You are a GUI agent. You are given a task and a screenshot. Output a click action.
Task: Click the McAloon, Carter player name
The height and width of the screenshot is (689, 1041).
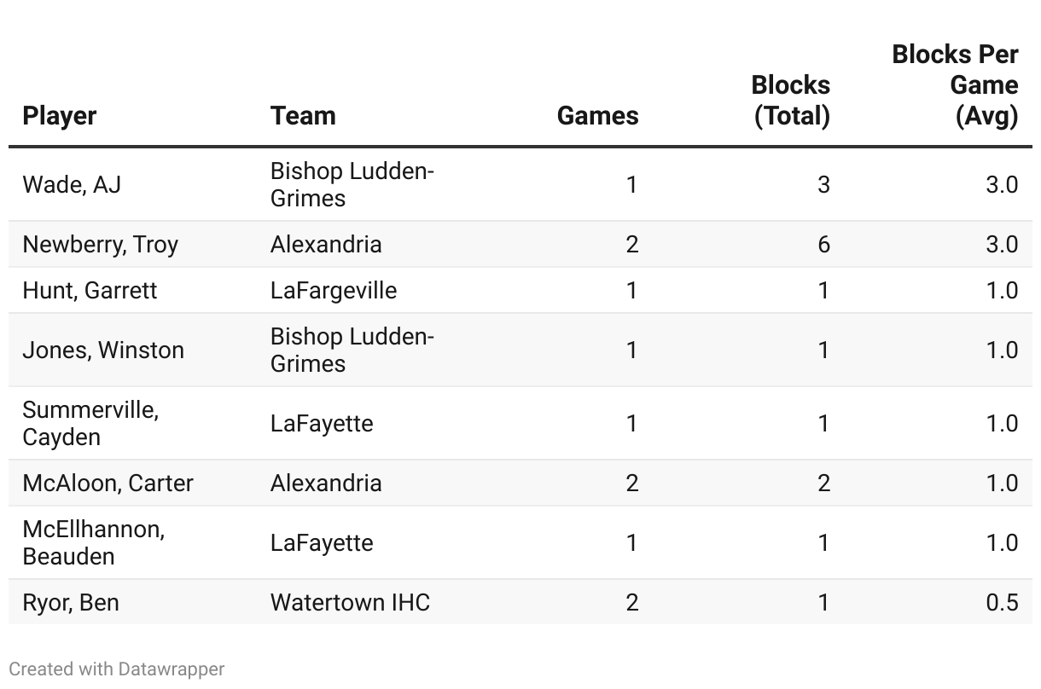[108, 483]
